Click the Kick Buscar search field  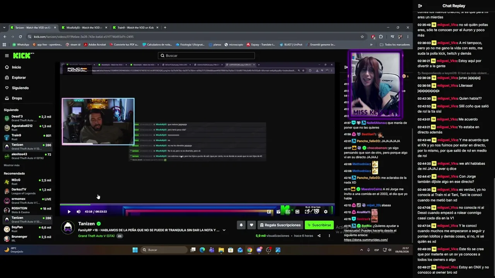(x=206, y=56)
